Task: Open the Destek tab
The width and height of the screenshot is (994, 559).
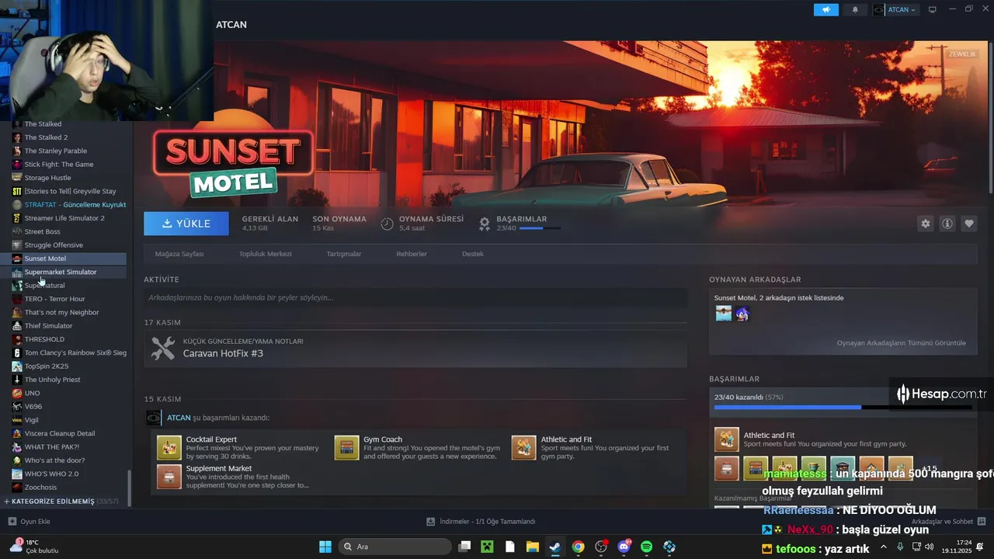Action: click(x=473, y=254)
